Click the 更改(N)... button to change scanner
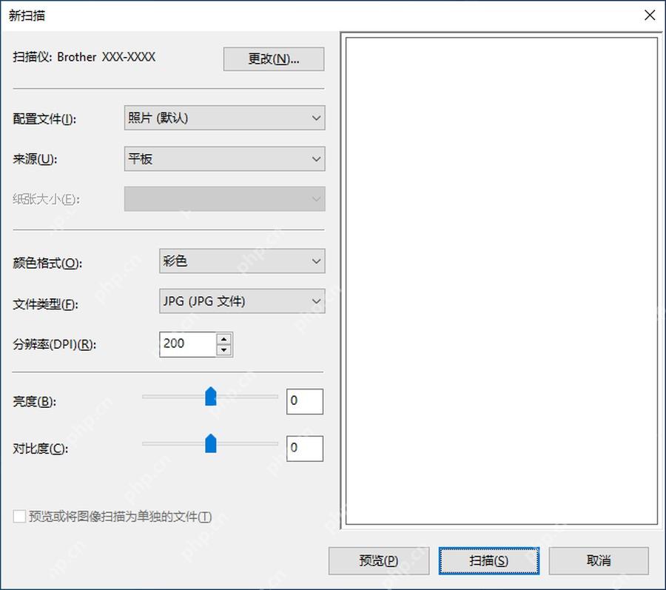 [x=274, y=58]
